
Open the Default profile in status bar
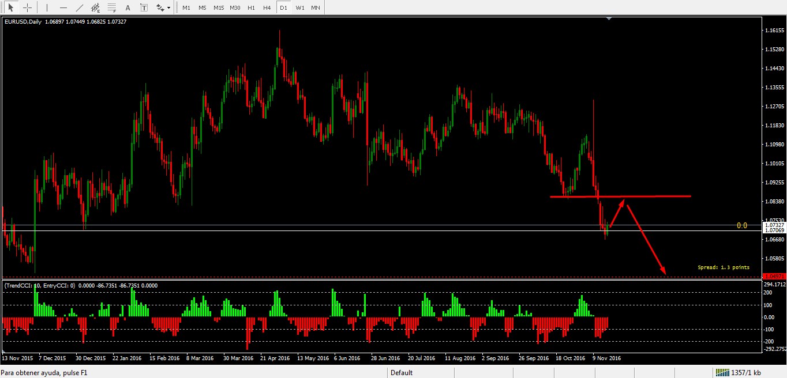(x=402, y=373)
